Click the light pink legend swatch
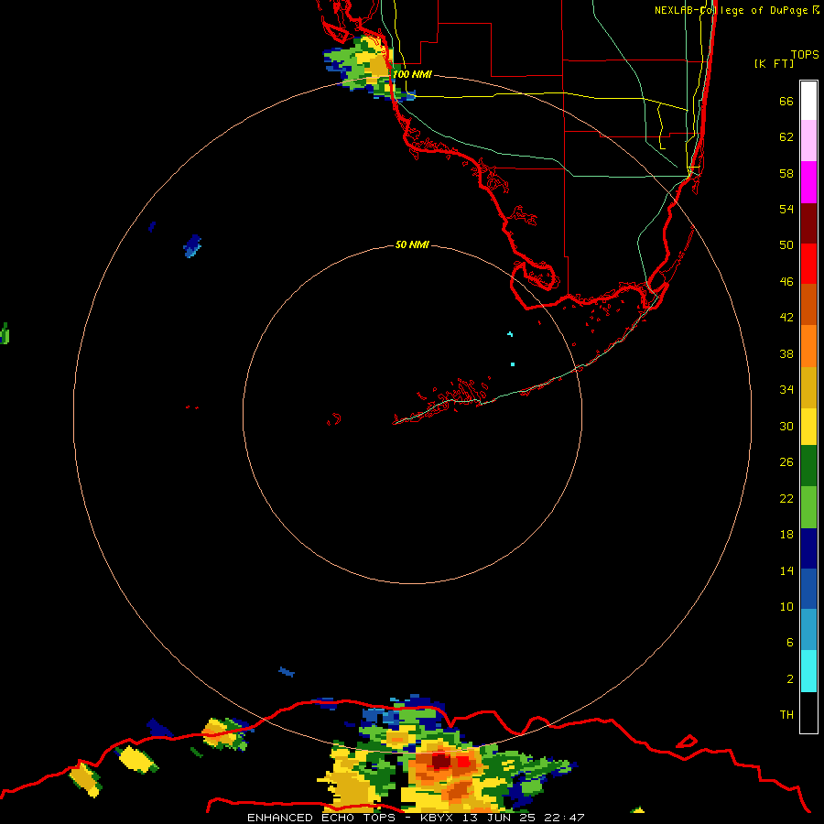This screenshot has width=824, height=824. point(808,141)
